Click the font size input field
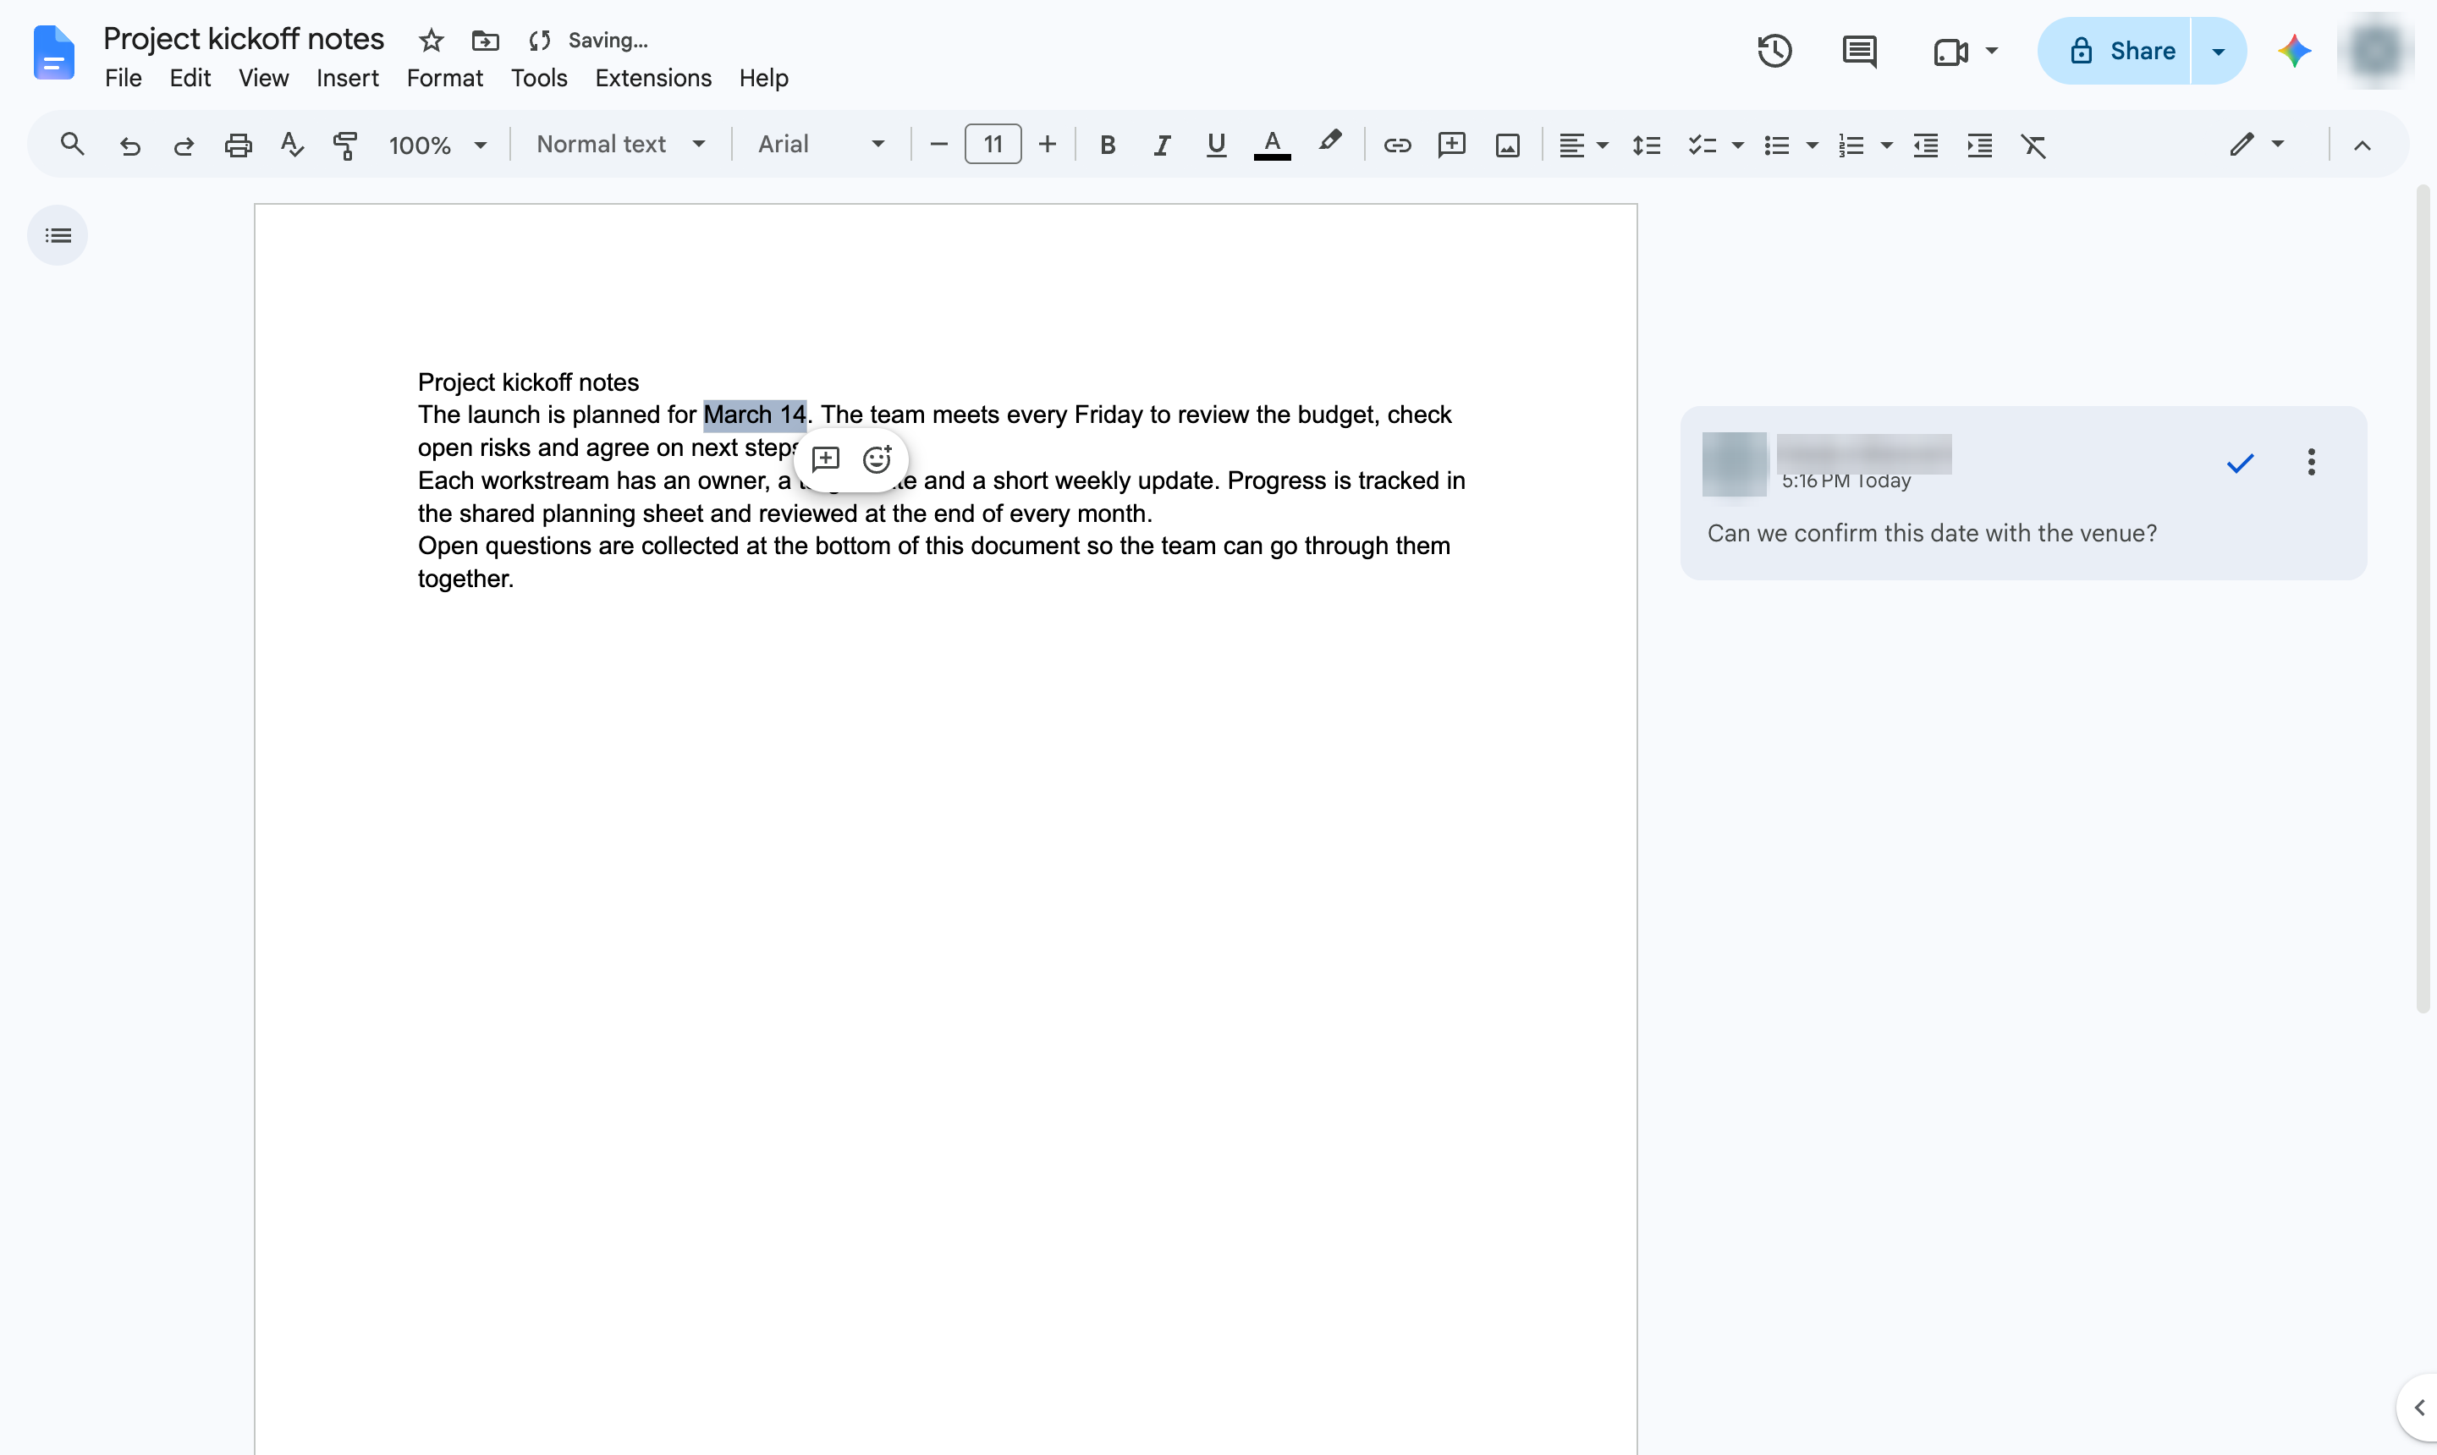This screenshot has width=2437, height=1455. coord(993,144)
